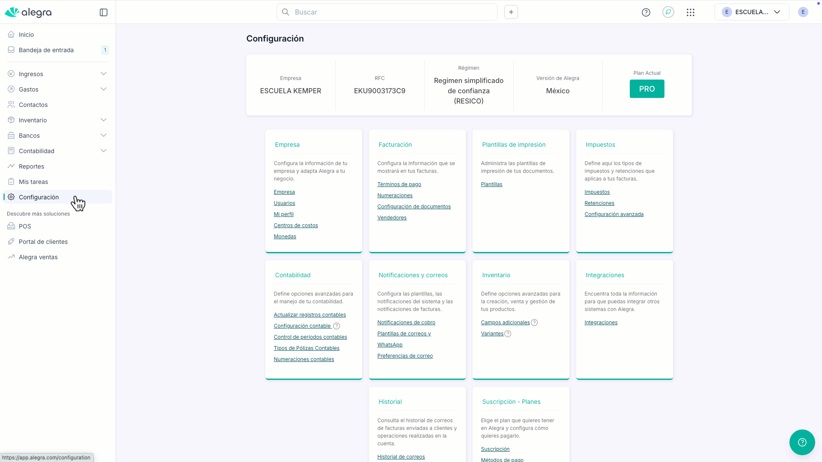Click the plus quick-create button
822x462 pixels.
coord(511,12)
